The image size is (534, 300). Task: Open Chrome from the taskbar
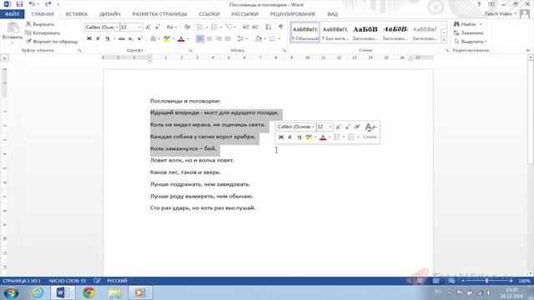click(x=89, y=292)
